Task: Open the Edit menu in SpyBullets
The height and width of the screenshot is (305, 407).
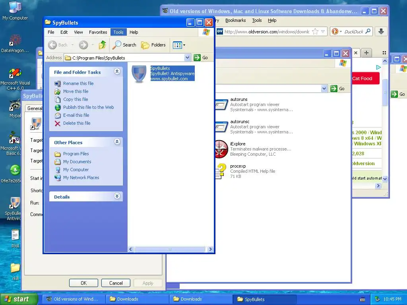Action: (64, 32)
